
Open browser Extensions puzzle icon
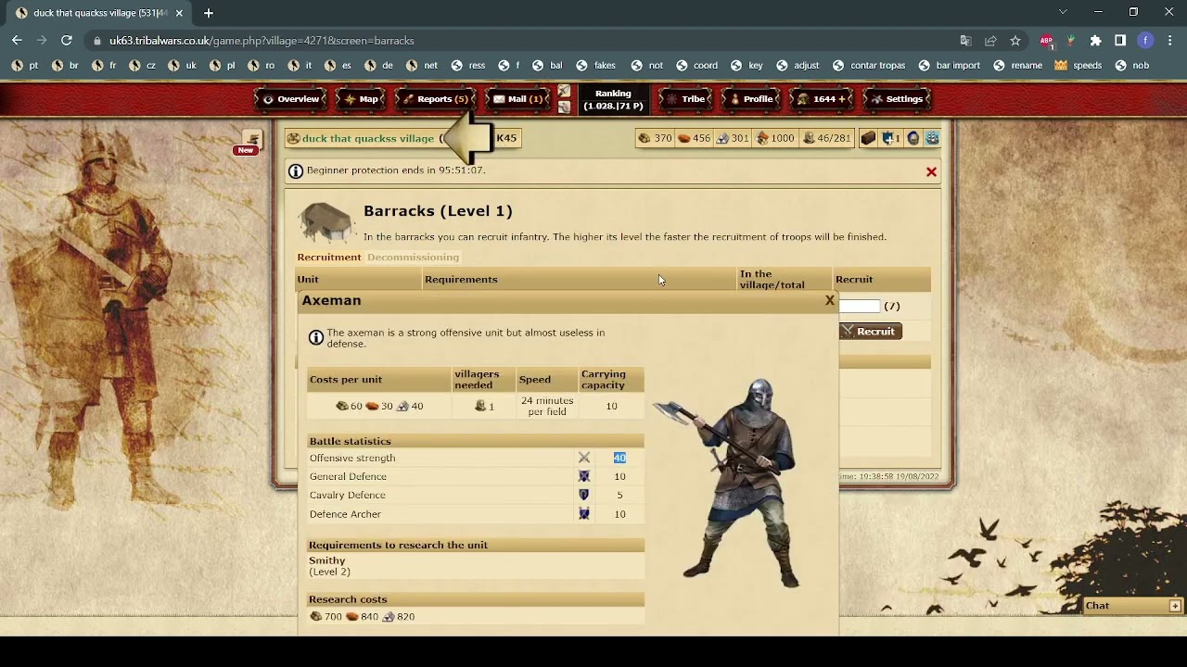pos(1096,41)
